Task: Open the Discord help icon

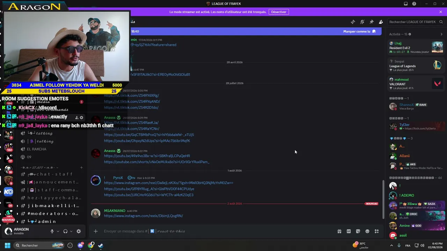Action: click(x=414, y=4)
